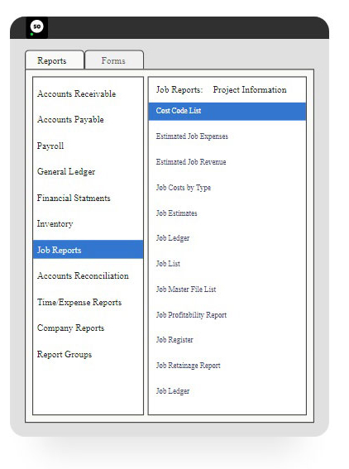Open Accounts Receivable category

click(x=76, y=93)
